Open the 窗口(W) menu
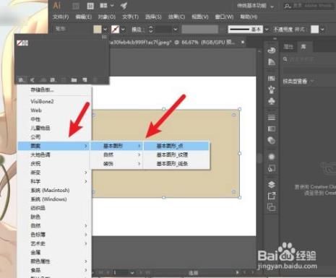 click(224, 17)
